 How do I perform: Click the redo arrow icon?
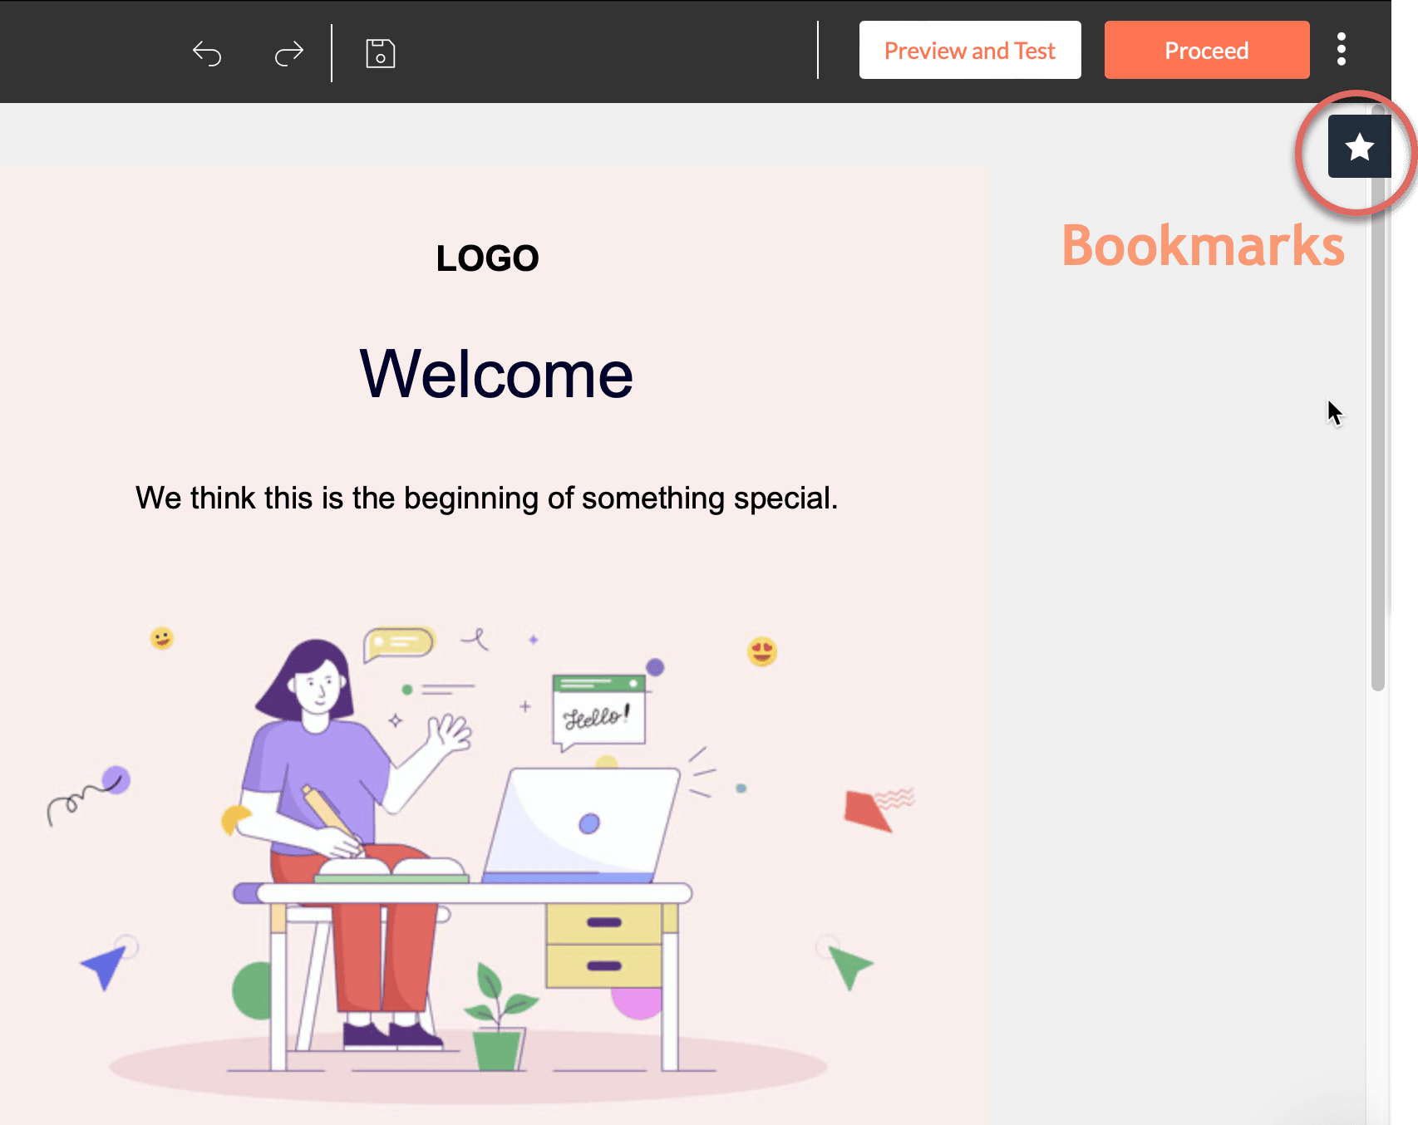[x=288, y=53]
